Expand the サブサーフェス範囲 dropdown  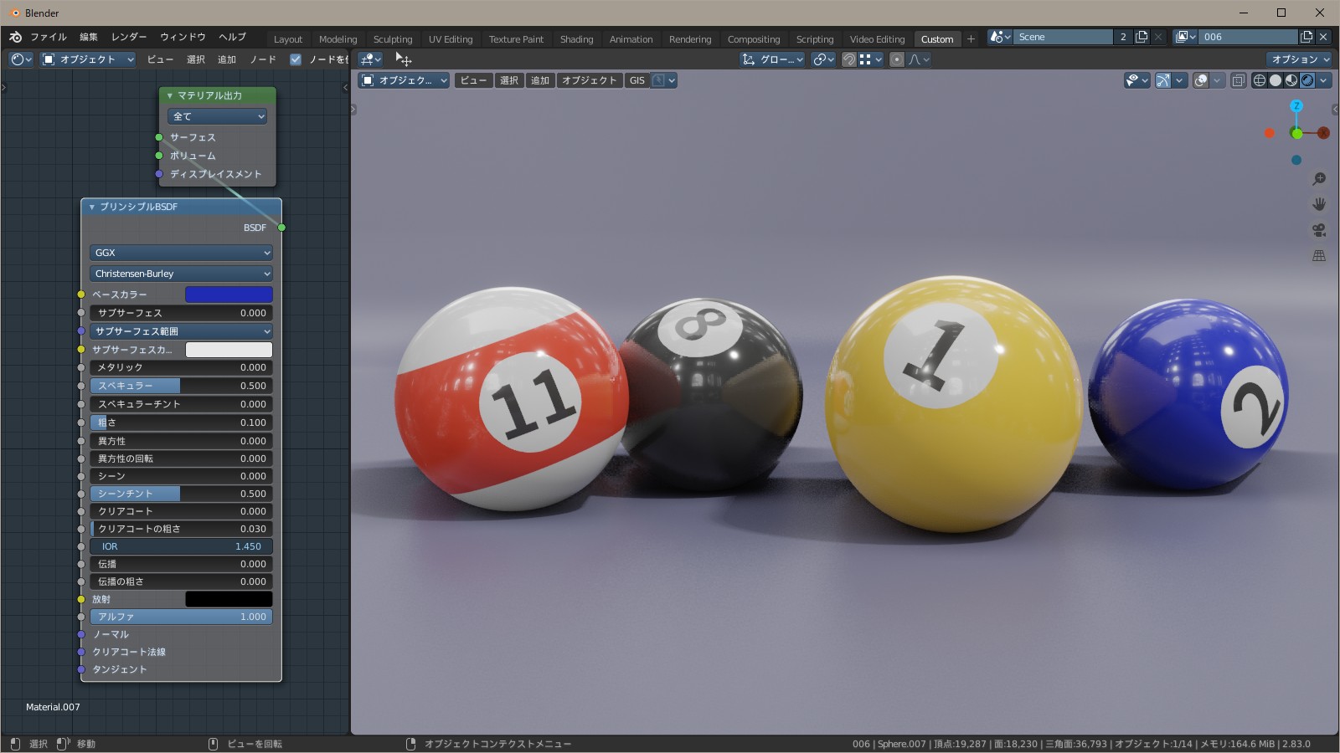click(x=181, y=331)
